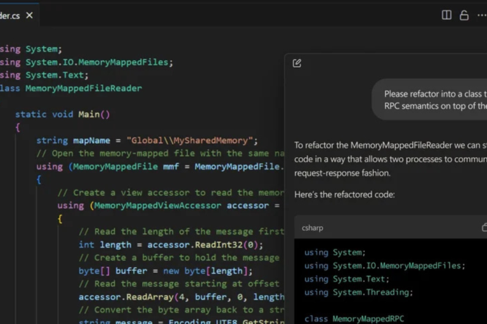Click 'accessor.ReadArray(4, buffer, 0, length' line
The image size is (487, 324).
pos(181,297)
